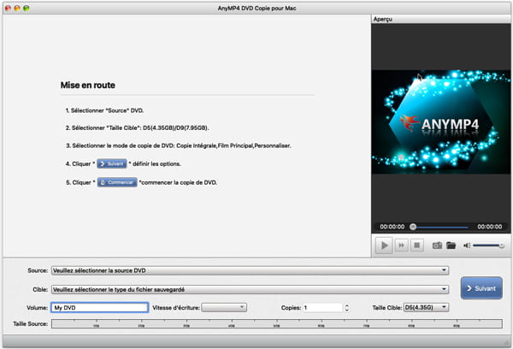Click the ANYMP4 preview image
This screenshot has width=513, height=349.
(x=441, y=121)
